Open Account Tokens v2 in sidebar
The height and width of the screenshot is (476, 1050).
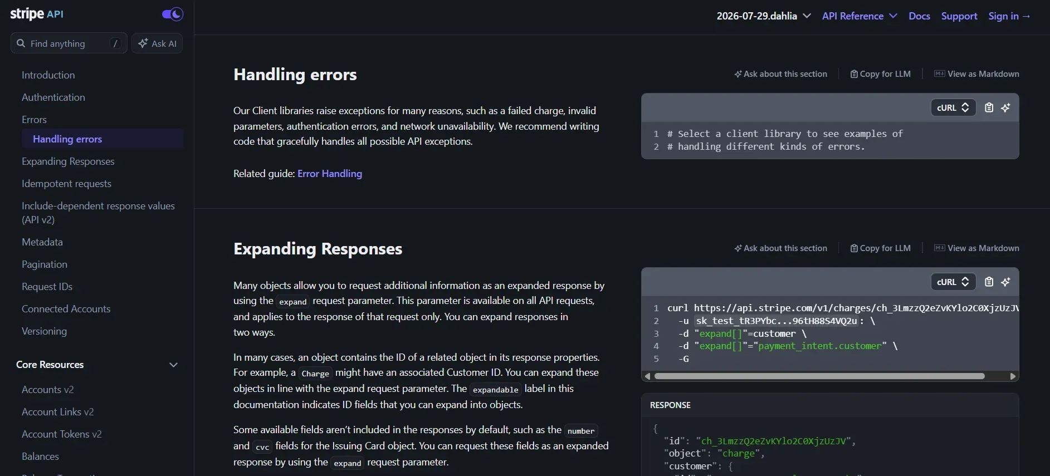tap(61, 434)
